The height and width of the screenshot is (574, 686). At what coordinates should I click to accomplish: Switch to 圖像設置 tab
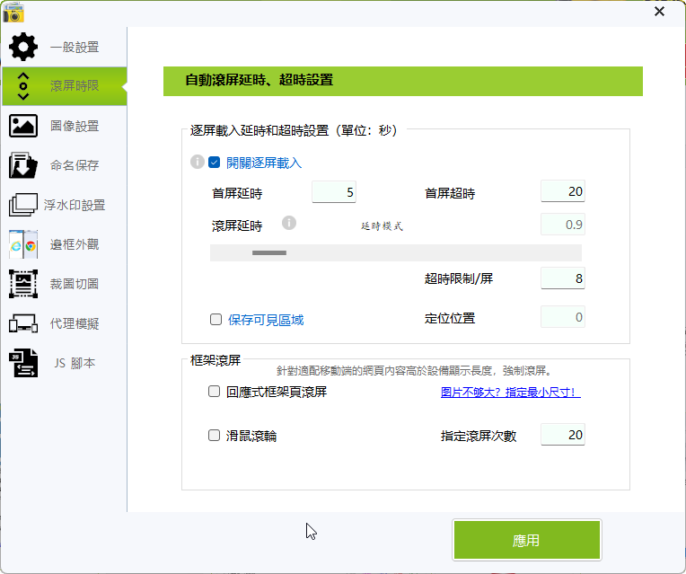65,126
